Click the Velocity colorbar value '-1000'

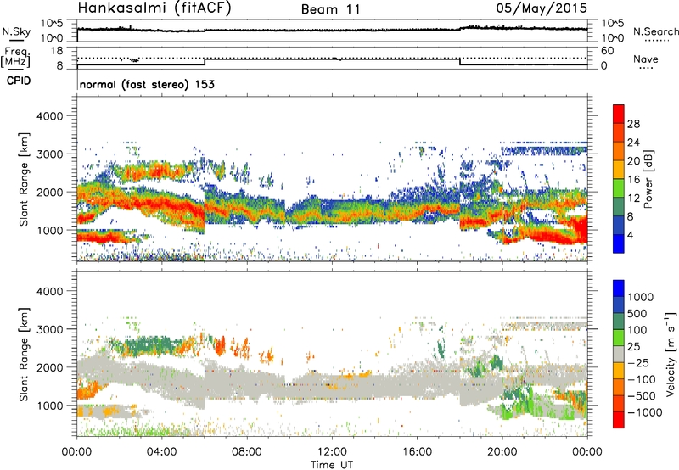pos(645,412)
